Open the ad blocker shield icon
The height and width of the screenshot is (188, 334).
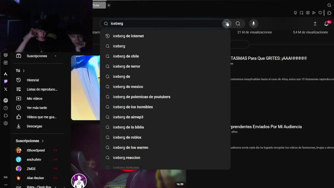click(308, 13)
